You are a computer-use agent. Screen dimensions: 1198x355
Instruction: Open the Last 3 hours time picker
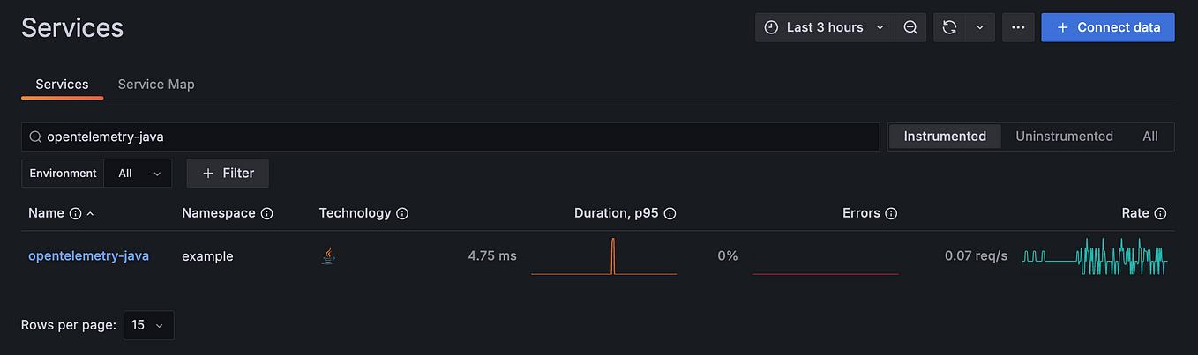825,27
